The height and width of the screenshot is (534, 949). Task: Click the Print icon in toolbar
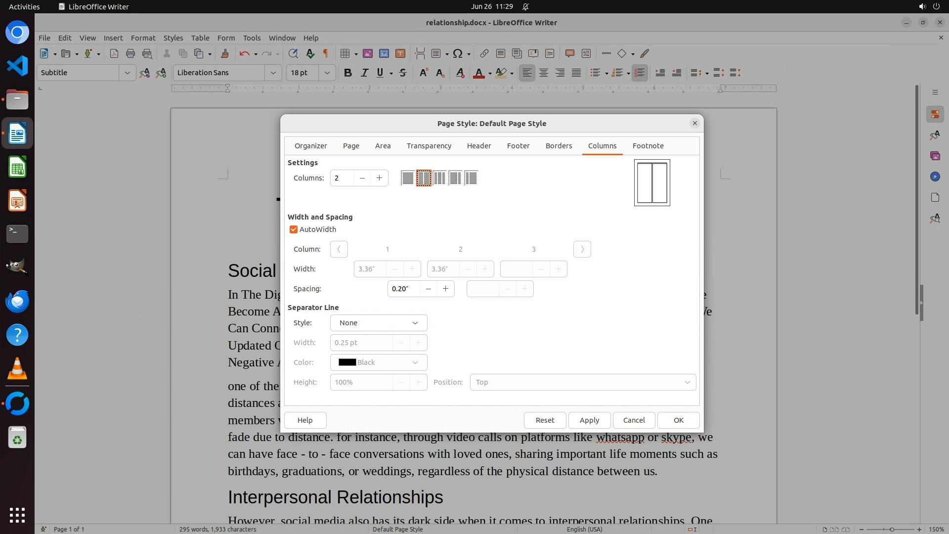[130, 53]
